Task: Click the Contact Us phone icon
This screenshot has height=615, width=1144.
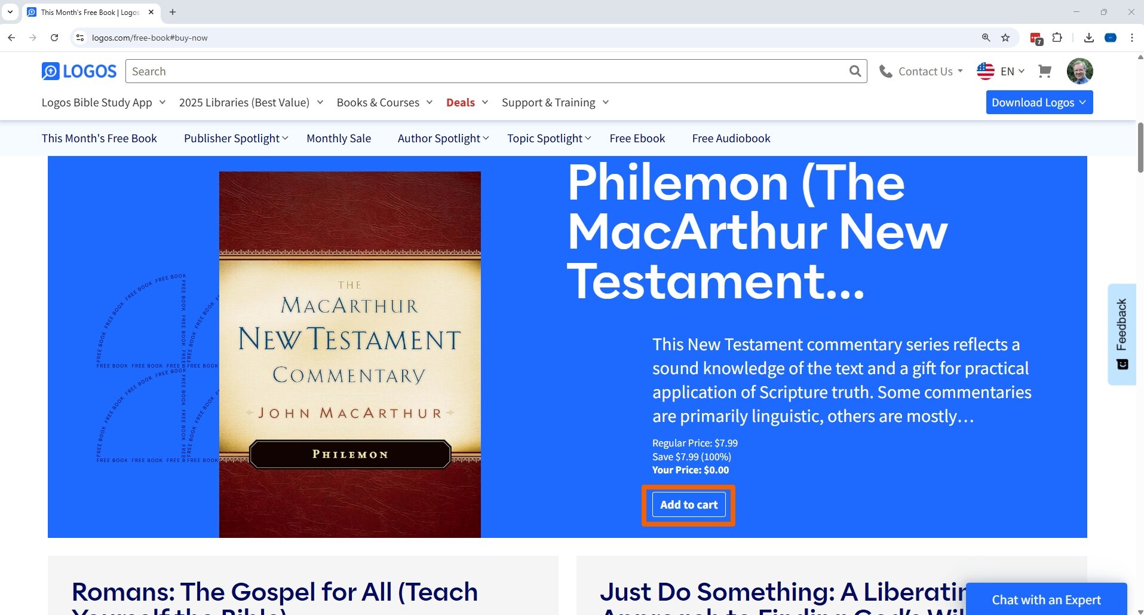Action: tap(885, 72)
